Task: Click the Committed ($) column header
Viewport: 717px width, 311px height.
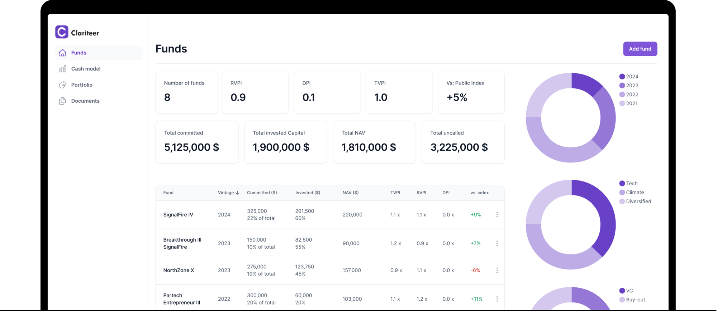Action: (x=262, y=193)
